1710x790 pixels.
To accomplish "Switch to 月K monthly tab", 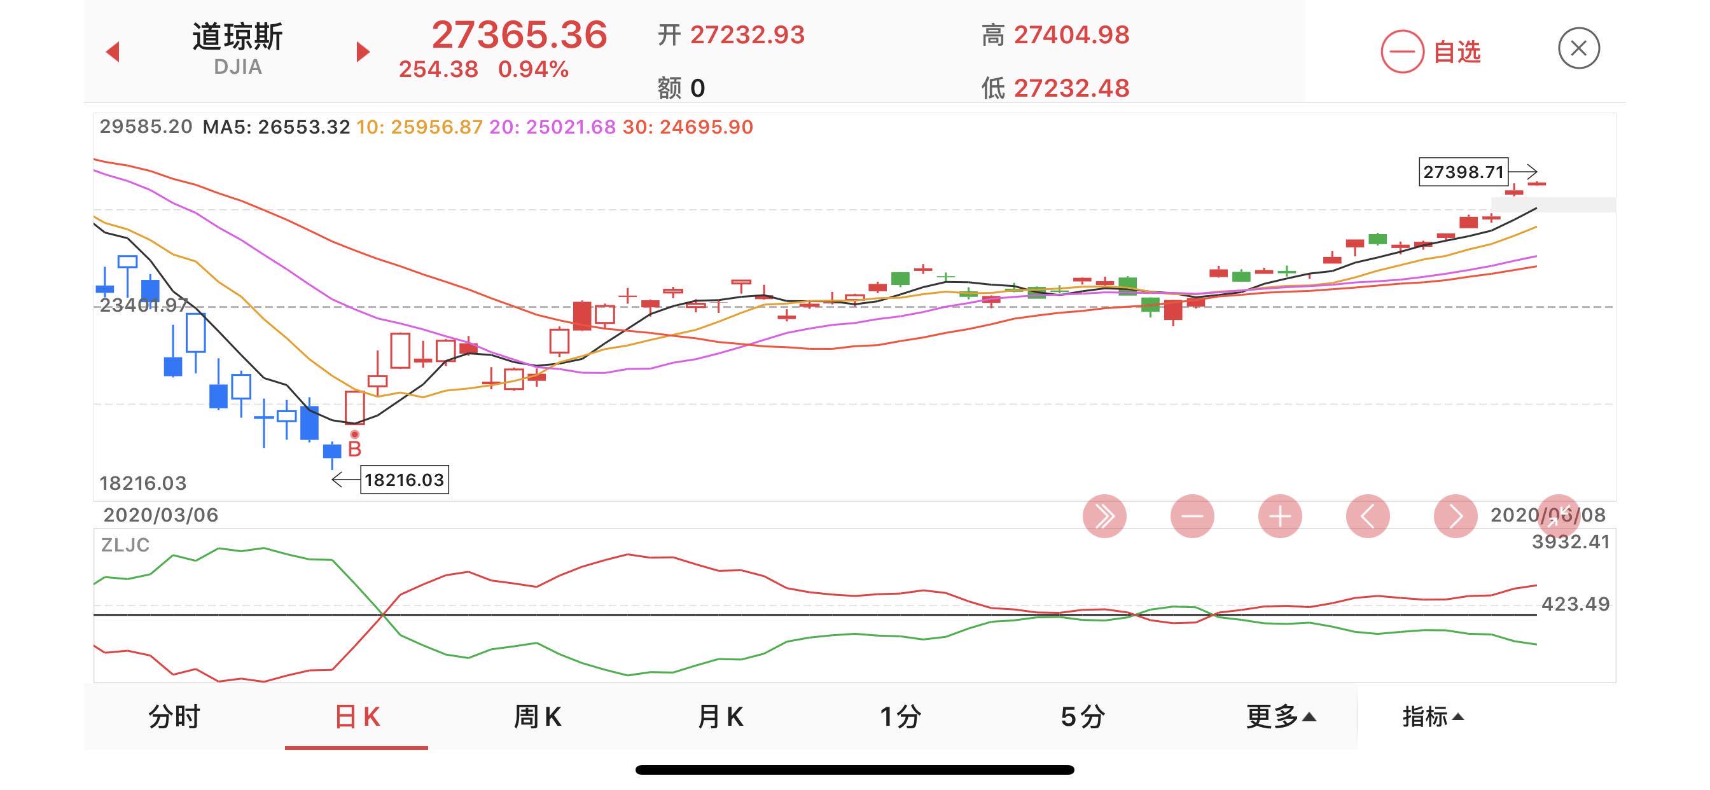I will coord(720,717).
